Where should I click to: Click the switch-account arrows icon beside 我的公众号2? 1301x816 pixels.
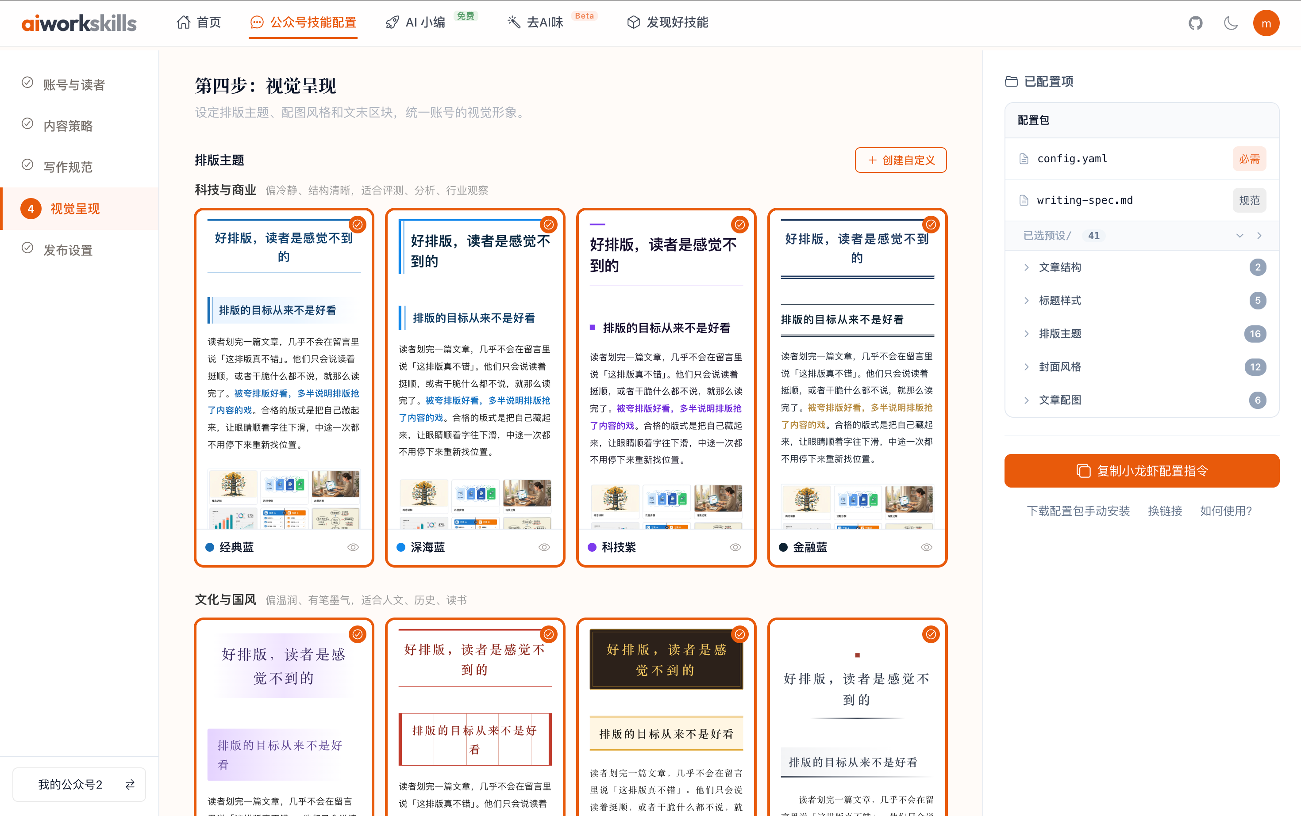(x=130, y=784)
